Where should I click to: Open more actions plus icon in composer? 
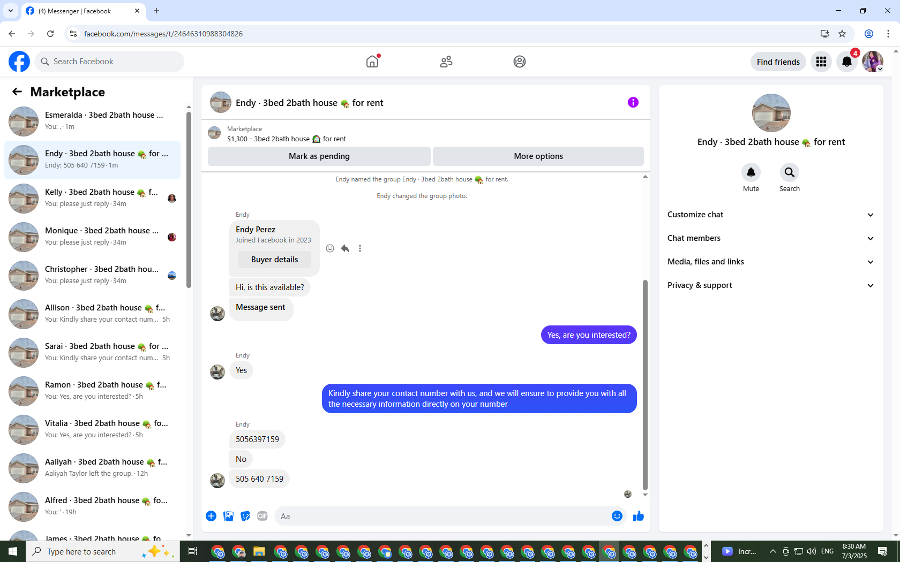coord(211,516)
